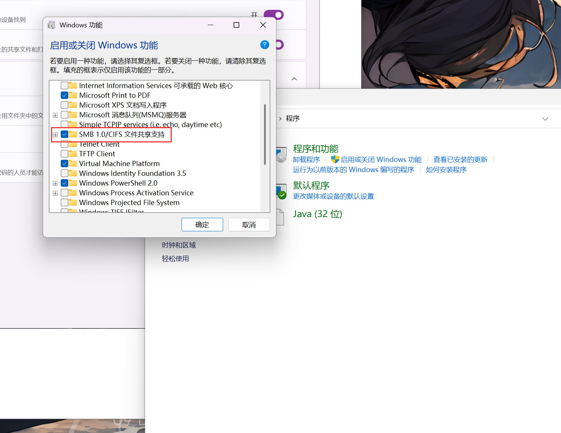The height and width of the screenshot is (433, 561).
Task: Check Windows Process Activation Service checkbox
Action: tap(64, 193)
